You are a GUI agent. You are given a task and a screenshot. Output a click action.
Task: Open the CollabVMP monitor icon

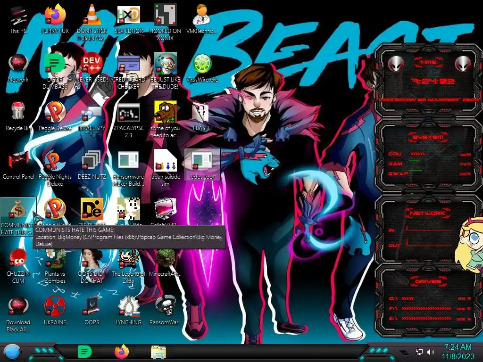165,209
